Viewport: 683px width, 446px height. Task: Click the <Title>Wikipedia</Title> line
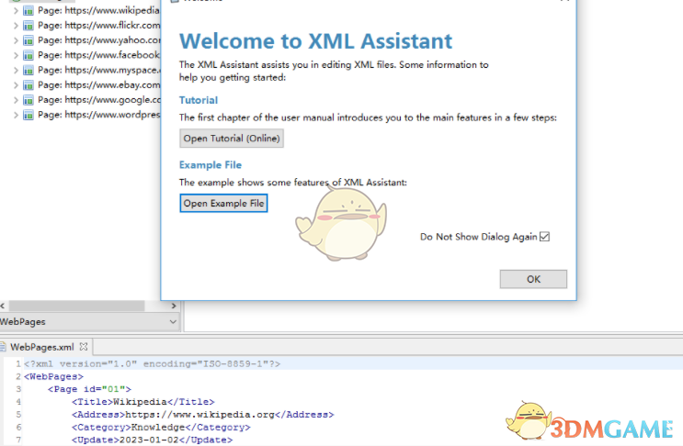142,402
